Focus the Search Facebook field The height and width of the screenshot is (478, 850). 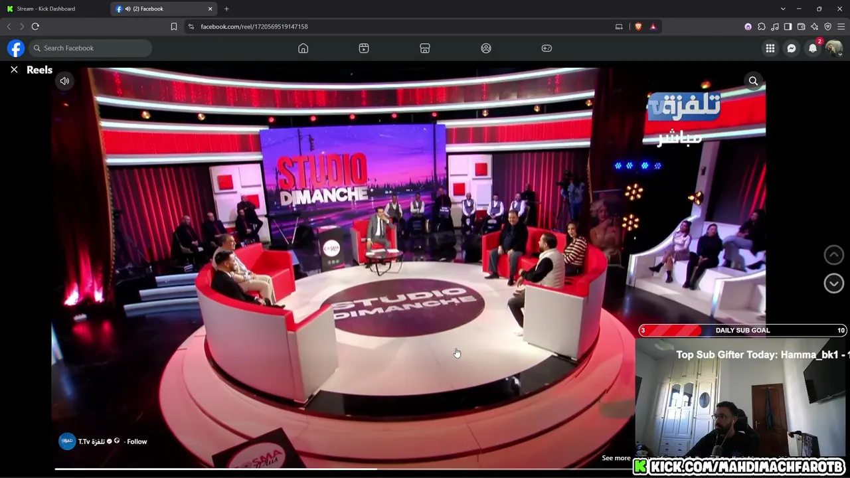pos(90,48)
